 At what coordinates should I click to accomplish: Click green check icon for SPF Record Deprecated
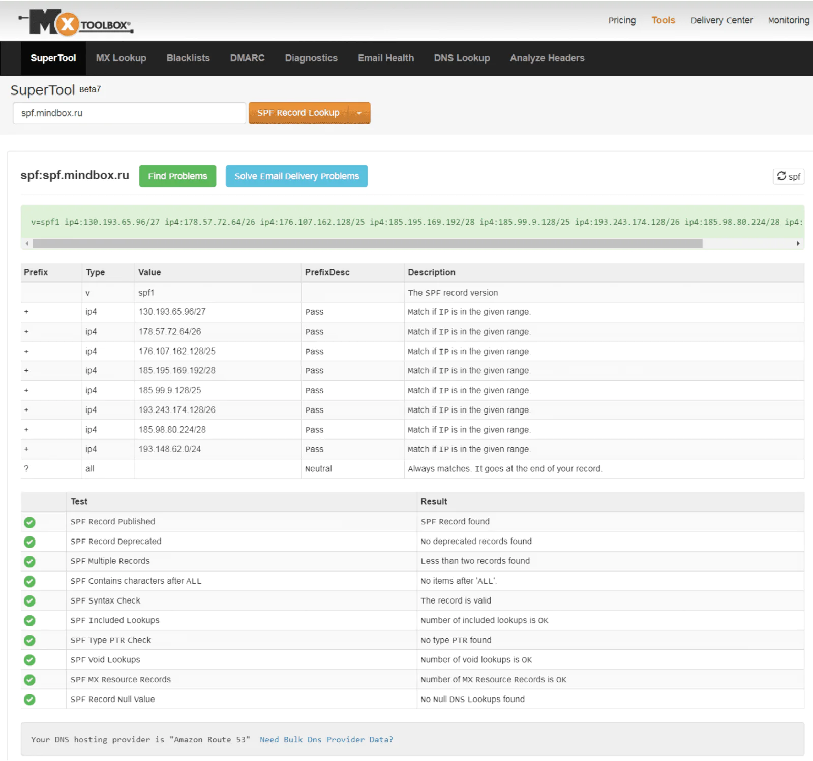coord(29,542)
